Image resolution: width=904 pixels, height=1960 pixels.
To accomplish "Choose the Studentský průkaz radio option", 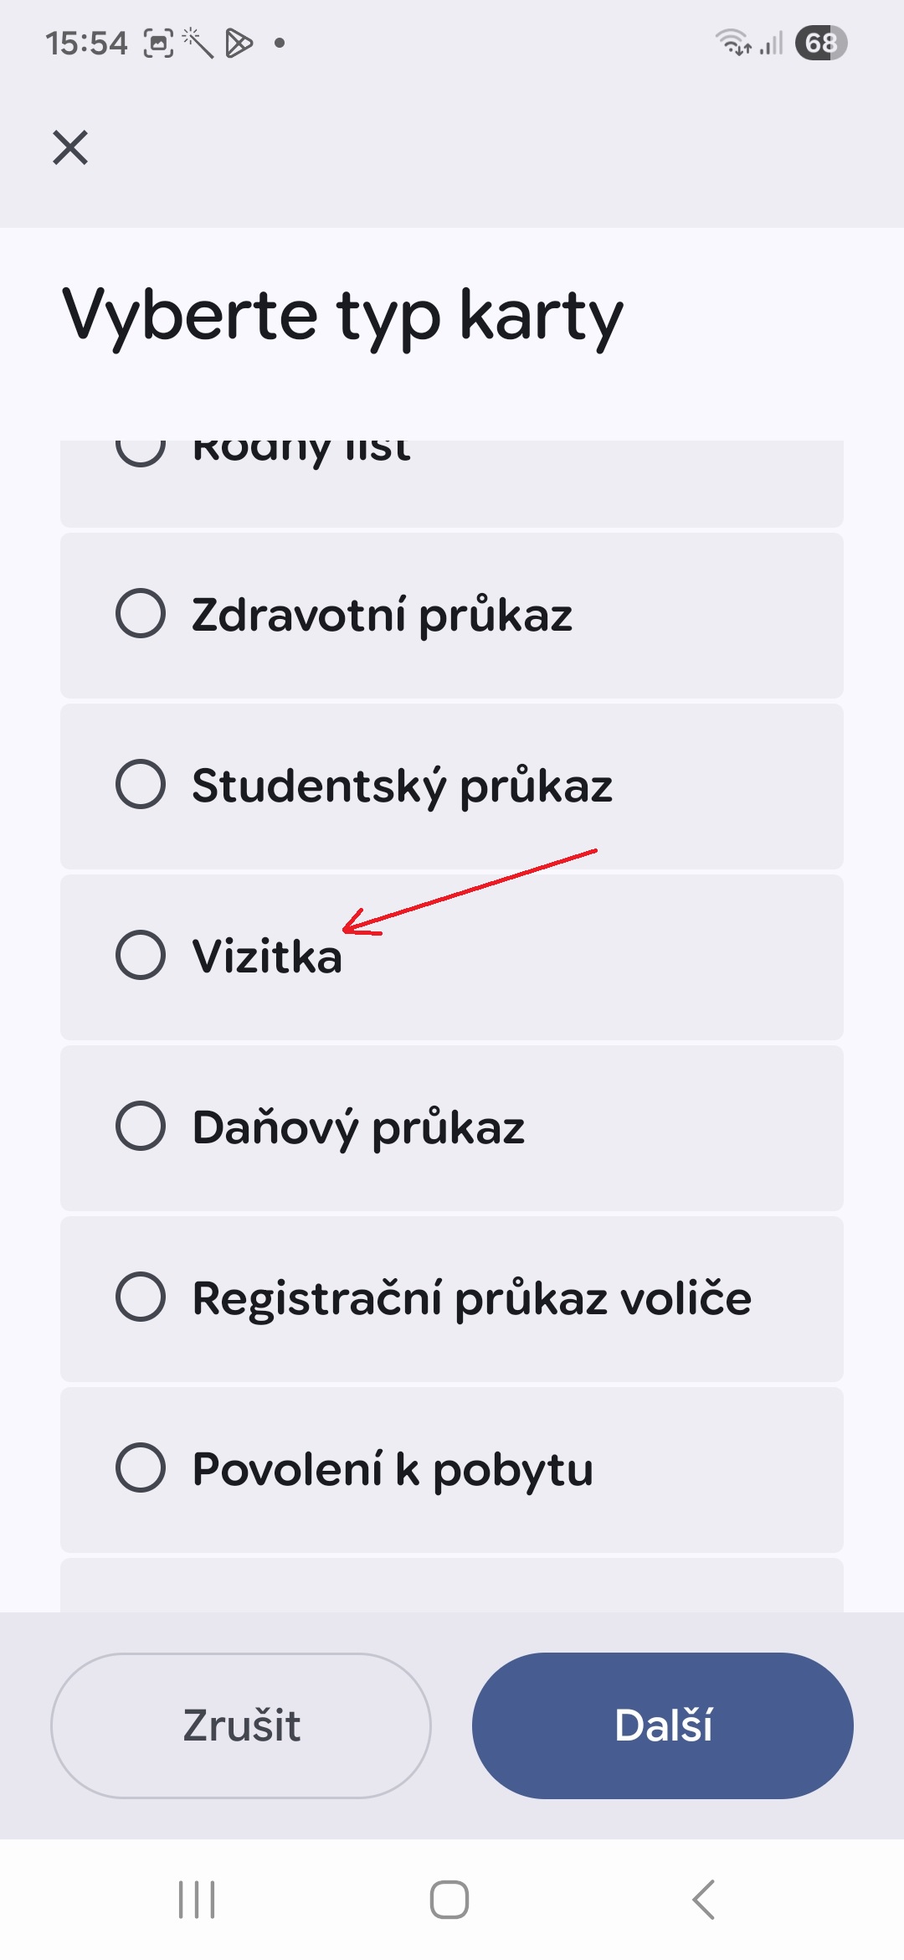I will click(141, 784).
